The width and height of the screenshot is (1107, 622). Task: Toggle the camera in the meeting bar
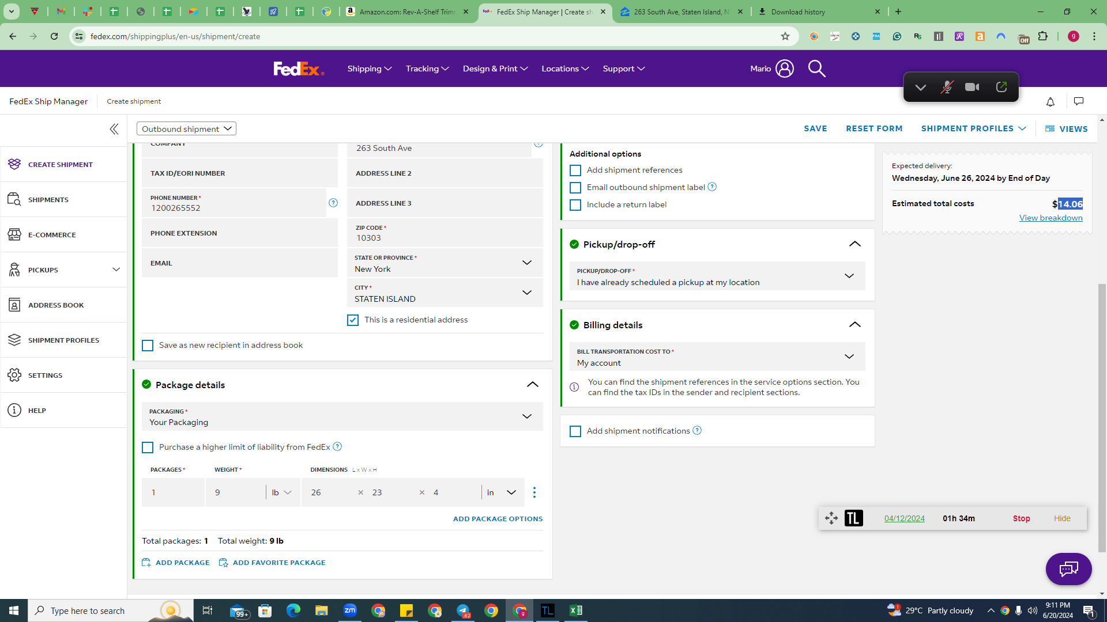973,87
